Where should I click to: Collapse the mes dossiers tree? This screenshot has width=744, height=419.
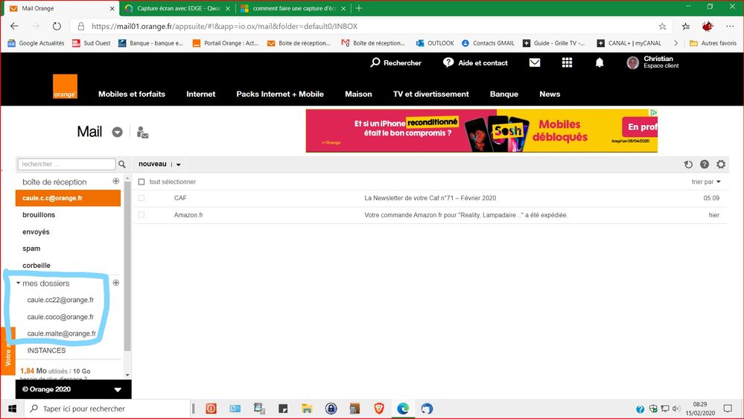point(18,283)
